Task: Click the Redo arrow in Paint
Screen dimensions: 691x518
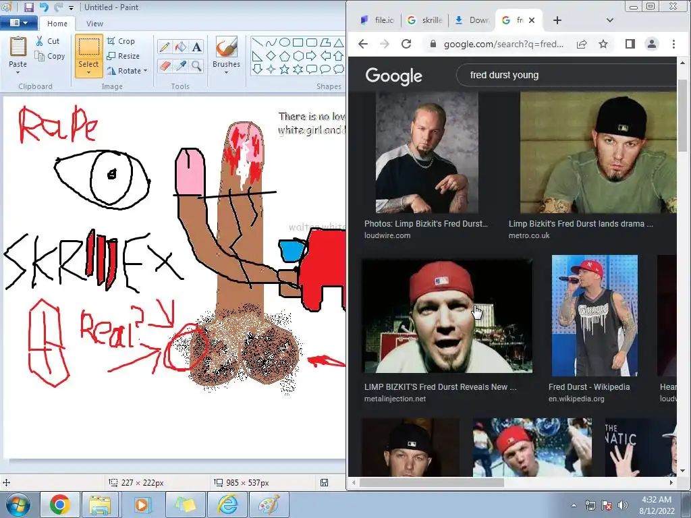Action: [58, 7]
